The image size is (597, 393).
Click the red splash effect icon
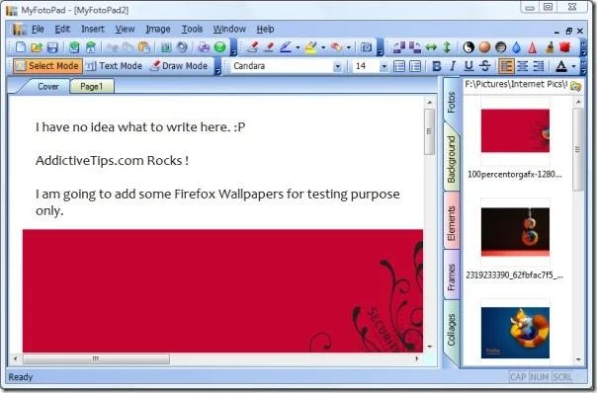565,47
